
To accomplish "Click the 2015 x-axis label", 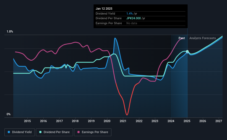I will (x=27, y=121).
